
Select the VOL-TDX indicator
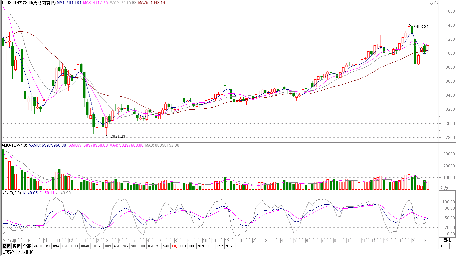[138, 246]
